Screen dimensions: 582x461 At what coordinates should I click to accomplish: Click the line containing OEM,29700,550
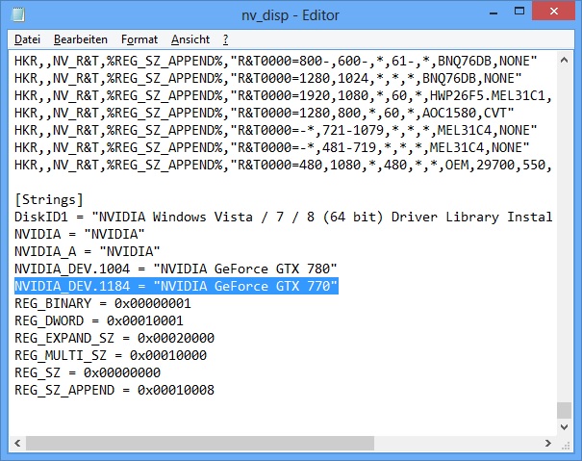pyautogui.click(x=283, y=165)
